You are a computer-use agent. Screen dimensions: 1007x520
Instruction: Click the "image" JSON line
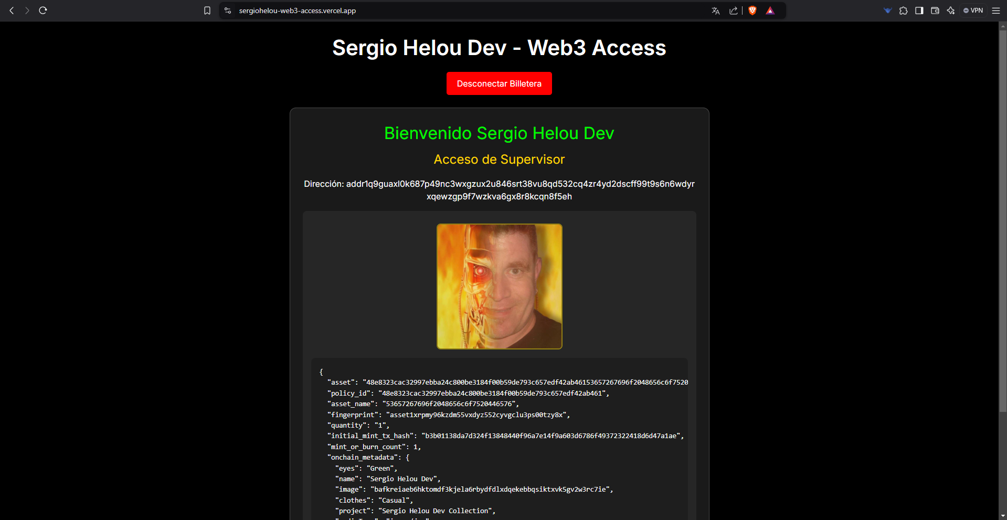click(x=474, y=489)
